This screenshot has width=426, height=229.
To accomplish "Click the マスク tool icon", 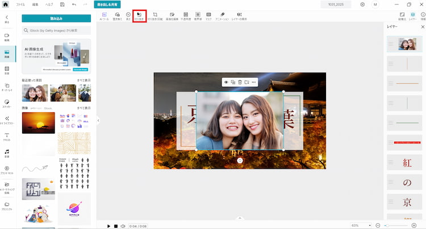I will [x=208, y=16].
